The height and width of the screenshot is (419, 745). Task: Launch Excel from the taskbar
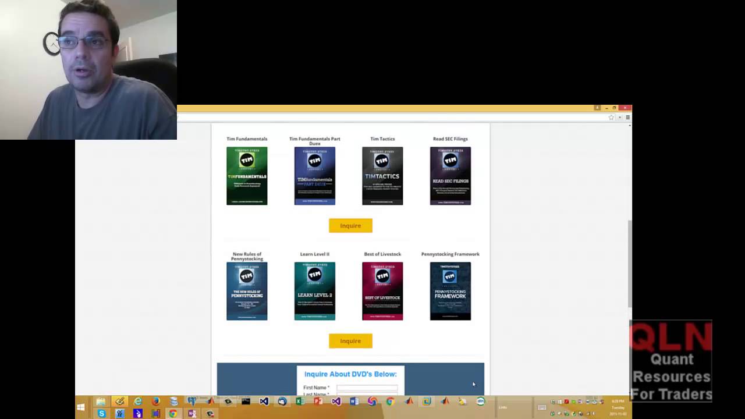click(x=300, y=402)
